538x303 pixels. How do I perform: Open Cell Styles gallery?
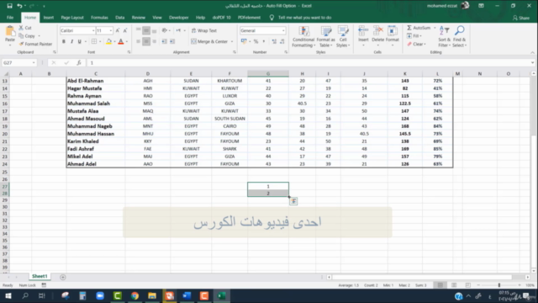click(x=342, y=36)
